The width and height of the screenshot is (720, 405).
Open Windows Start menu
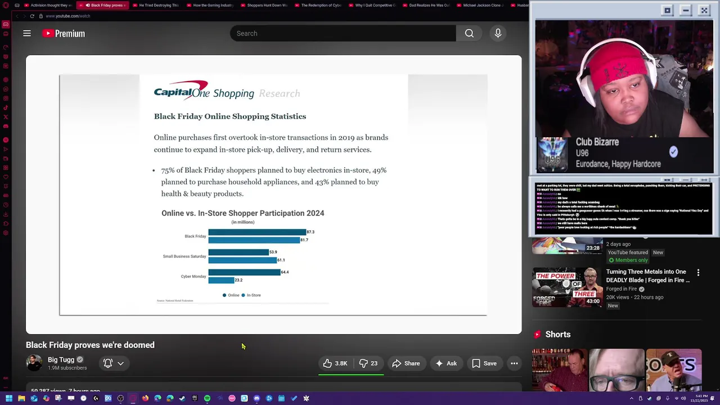9,398
